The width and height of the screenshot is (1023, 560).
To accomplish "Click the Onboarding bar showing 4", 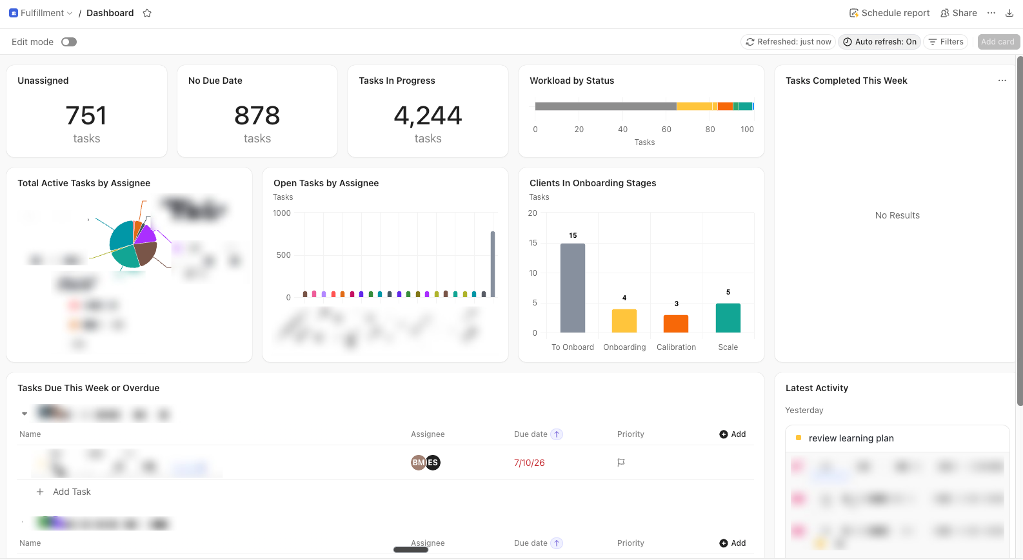I will (624, 321).
